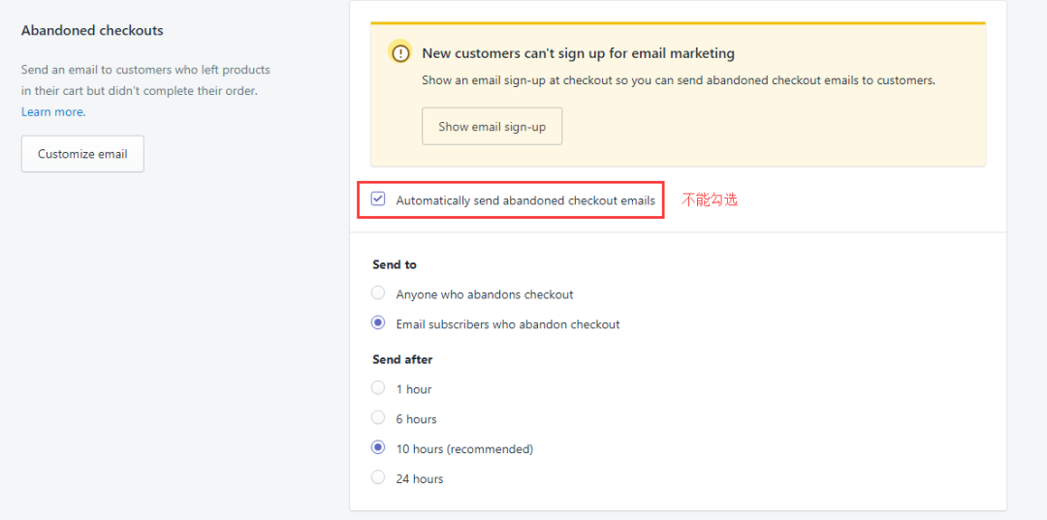Click the 'New customers can't sign up' banner title
This screenshot has width=1047, height=520.
pyautogui.click(x=578, y=53)
